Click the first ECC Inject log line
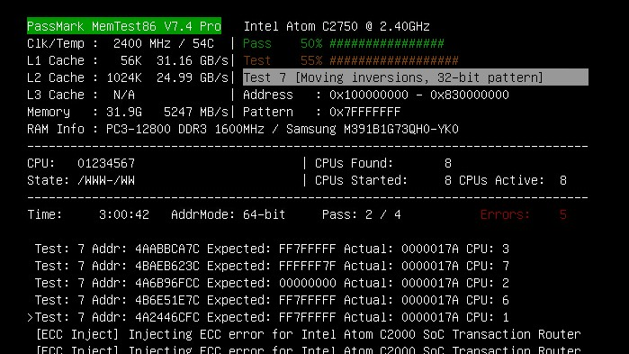The width and height of the screenshot is (629, 354). 308,334
